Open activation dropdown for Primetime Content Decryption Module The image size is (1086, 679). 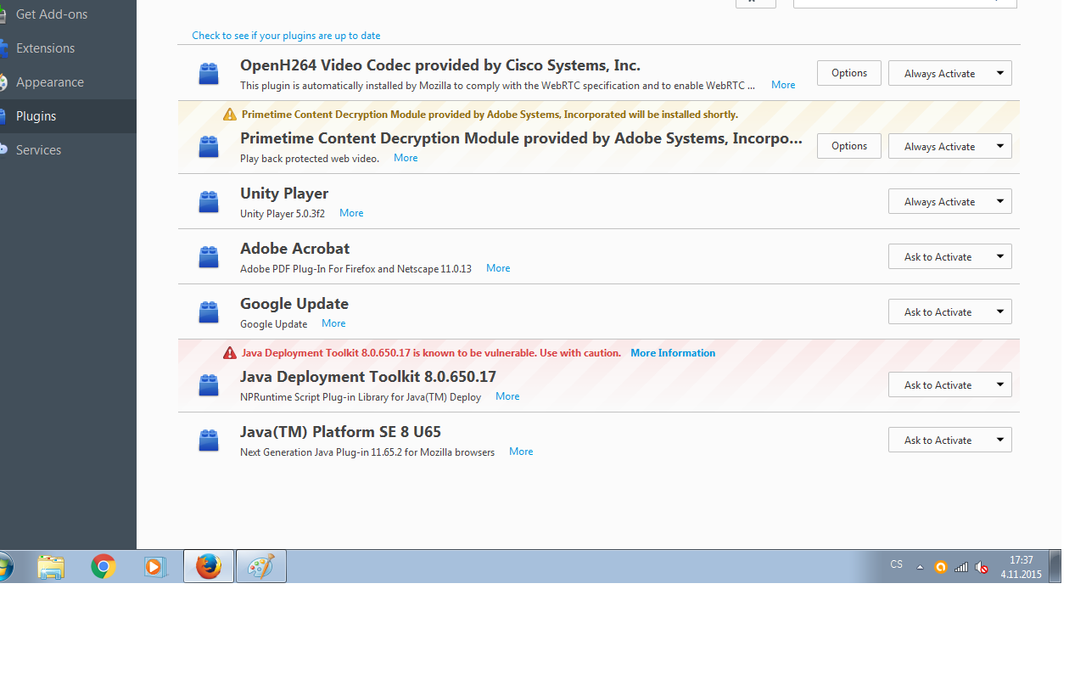pos(950,146)
